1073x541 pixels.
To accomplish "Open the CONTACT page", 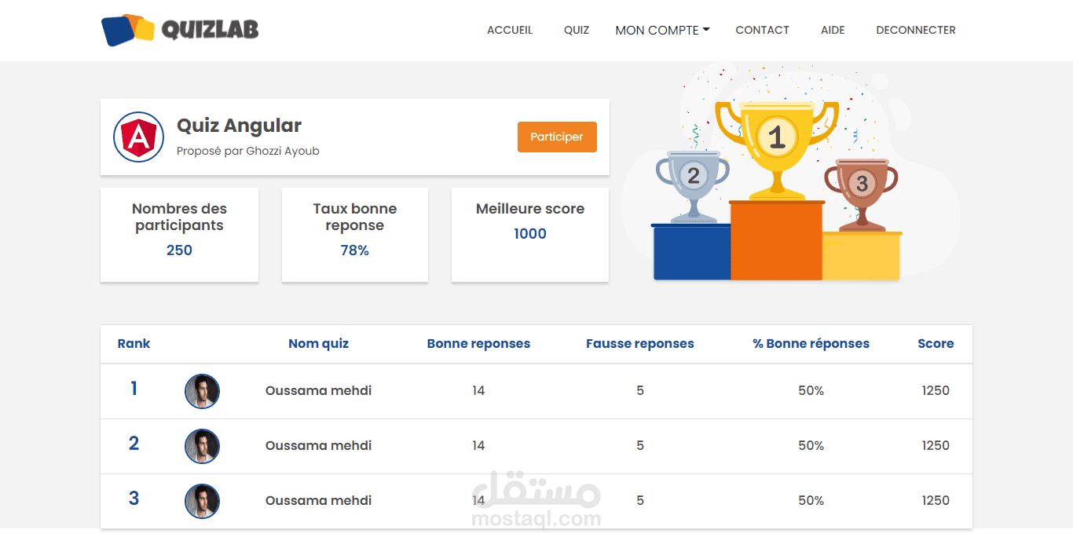I will click(762, 30).
